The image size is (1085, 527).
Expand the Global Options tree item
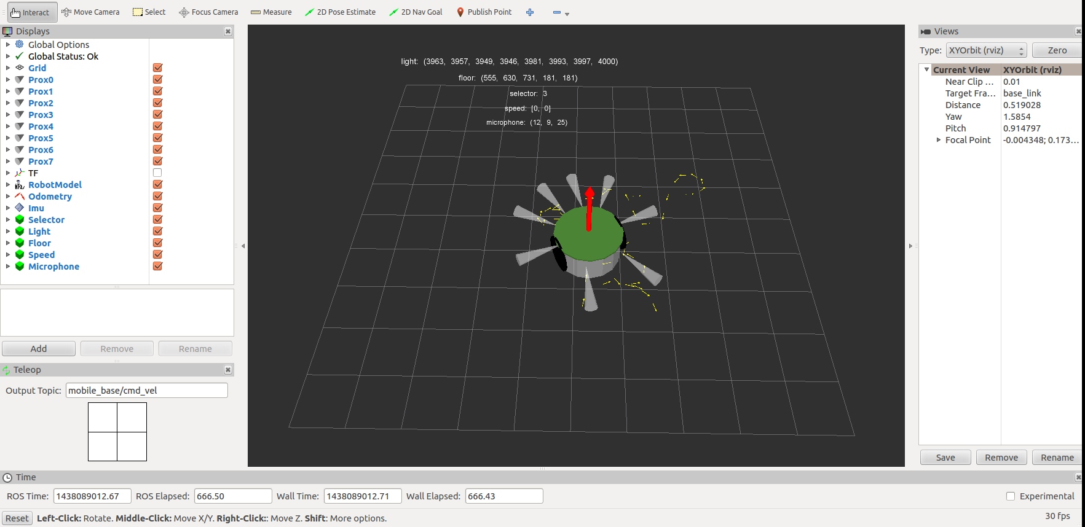point(8,45)
